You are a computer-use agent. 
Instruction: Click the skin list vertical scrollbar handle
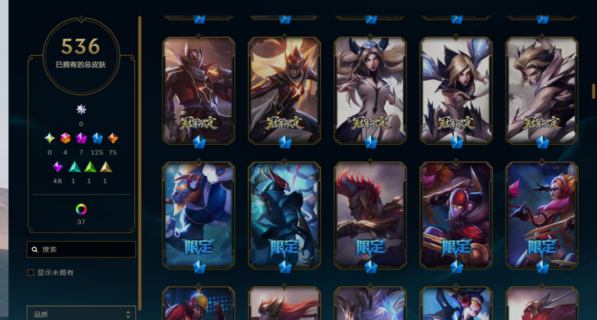pos(593,91)
